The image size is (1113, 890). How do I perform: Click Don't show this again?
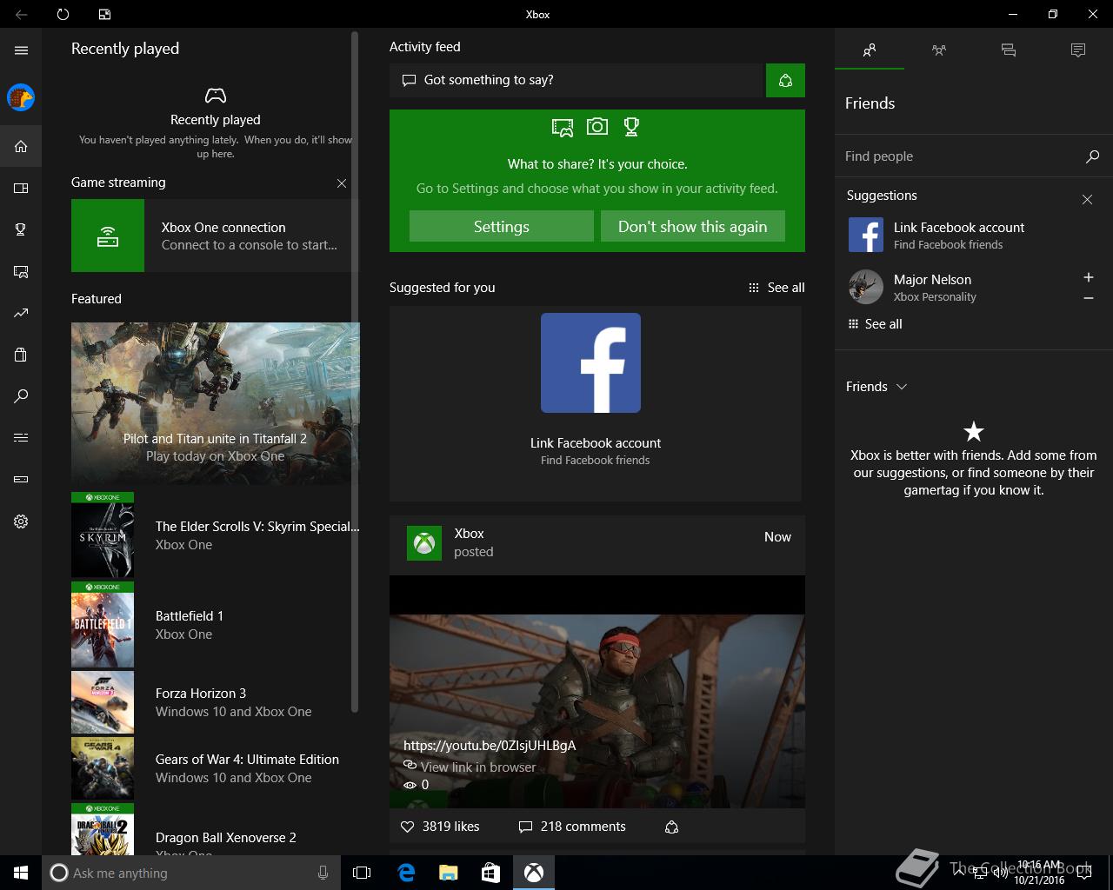point(693,226)
